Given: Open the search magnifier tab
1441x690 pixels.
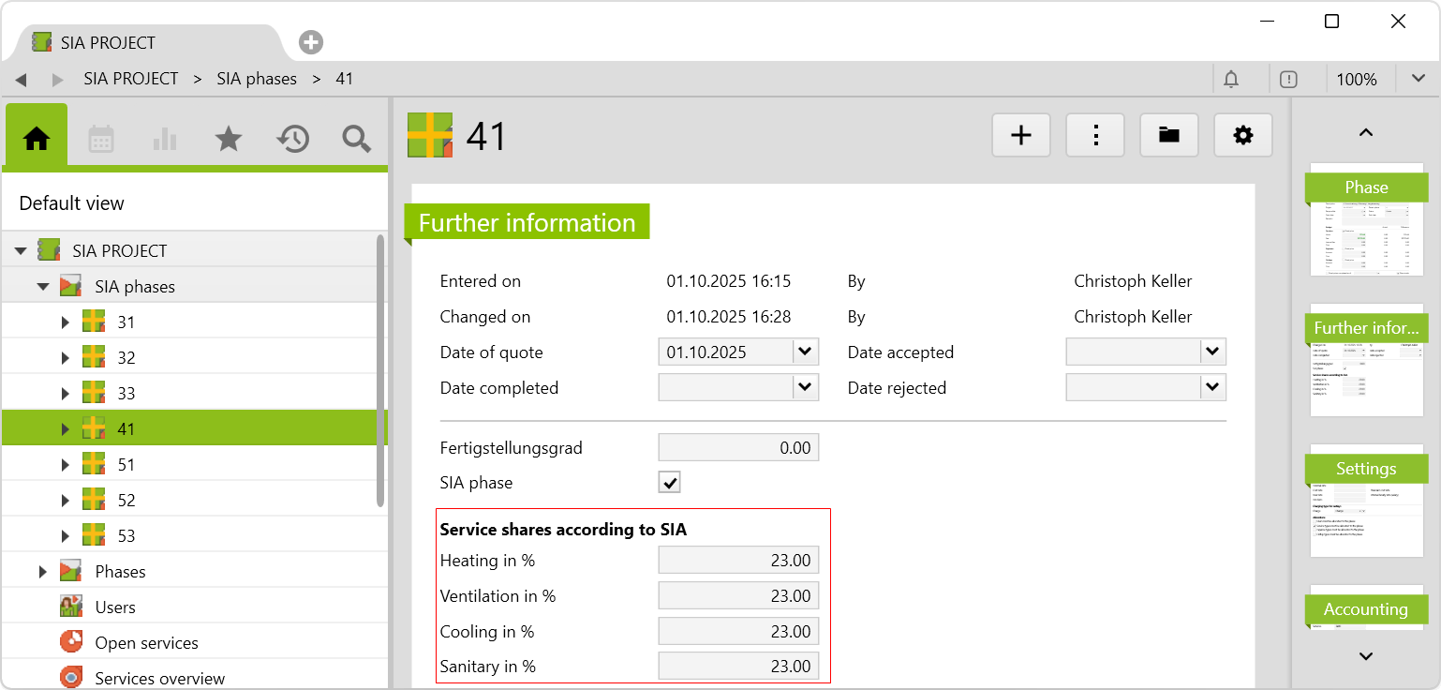Looking at the screenshot, I should coord(356,139).
